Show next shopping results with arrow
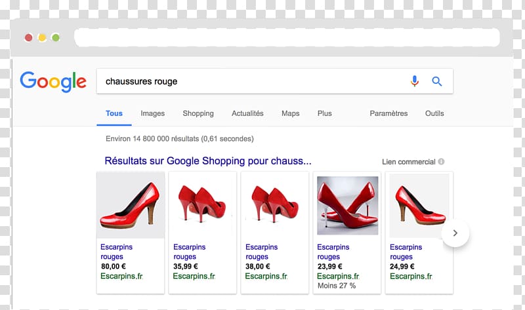Image resolution: width=525 pixels, height=310 pixels. pyautogui.click(x=455, y=233)
